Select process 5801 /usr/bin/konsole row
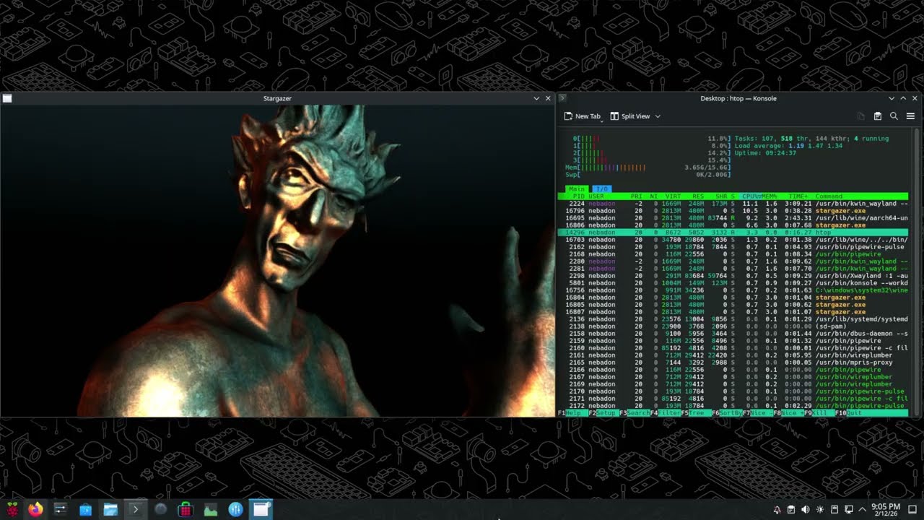The image size is (924, 520). [x=733, y=283]
